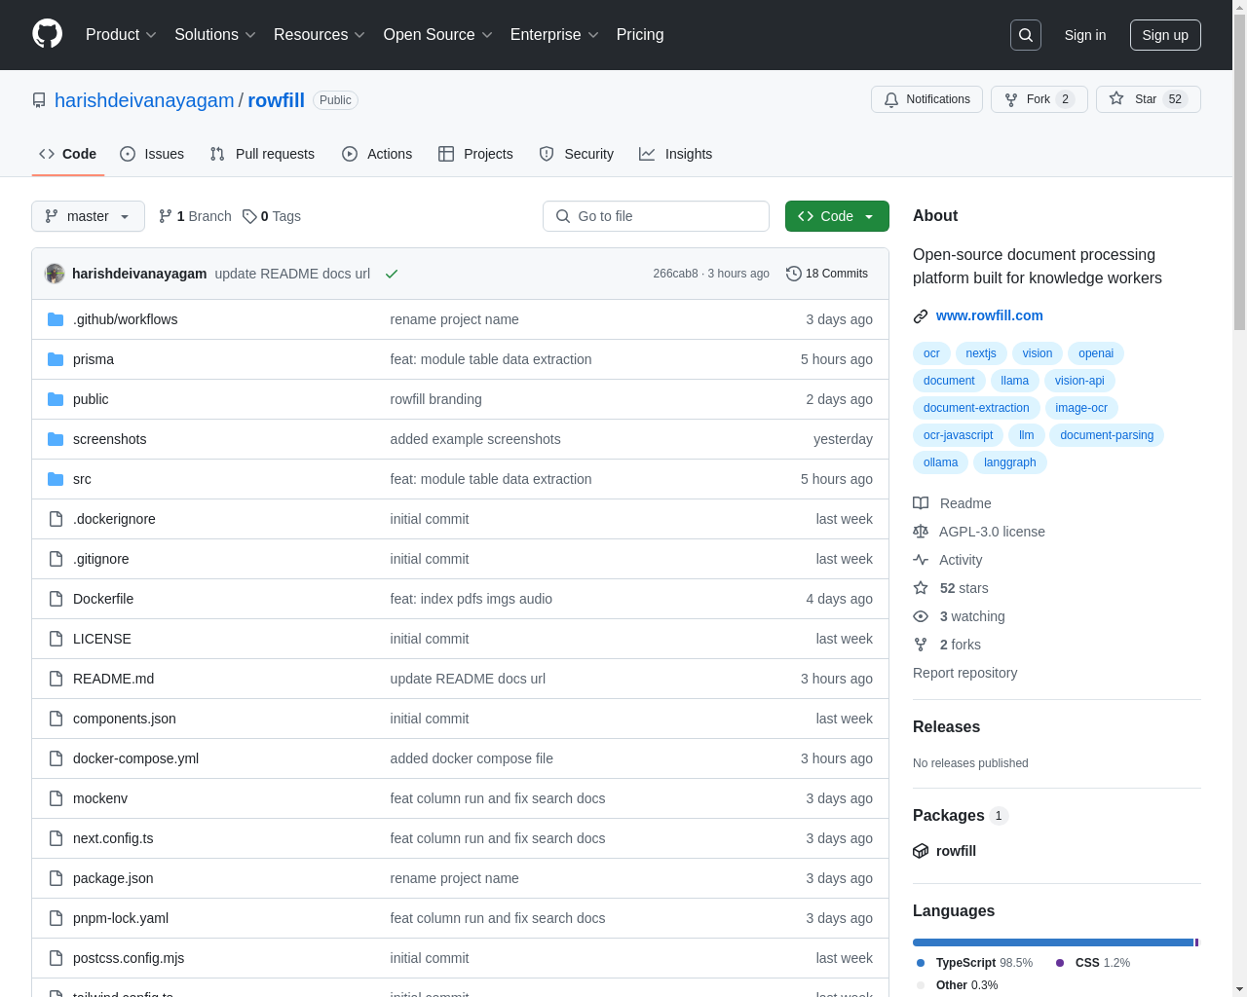This screenshot has height=997, width=1247.
Task: Click the Readme book icon
Action: [921, 503]
